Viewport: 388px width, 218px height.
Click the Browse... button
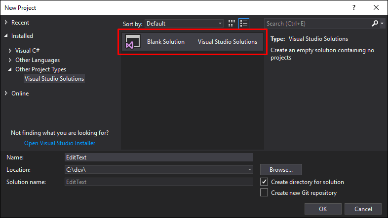point(281,169)
